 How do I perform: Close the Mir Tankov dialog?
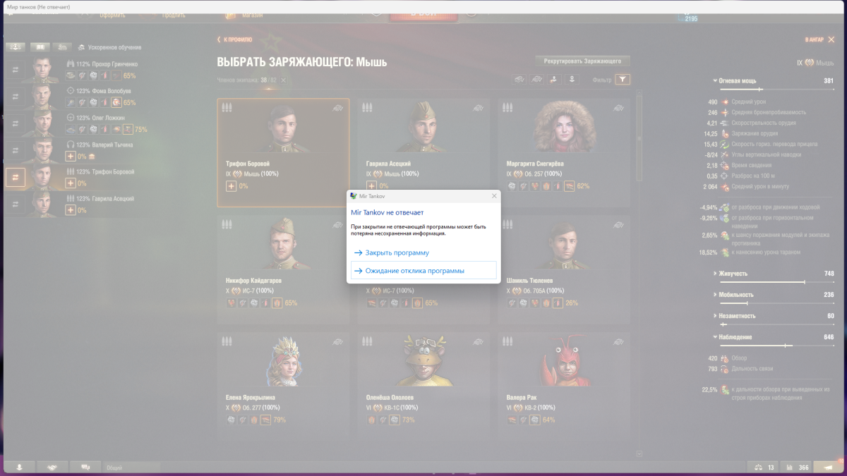click(x=493, y=195)
